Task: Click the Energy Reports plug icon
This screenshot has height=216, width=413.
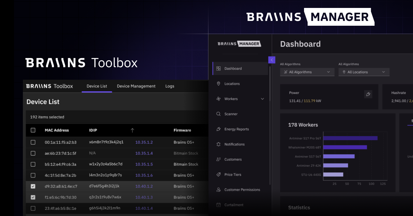Action: pos(218,129)
